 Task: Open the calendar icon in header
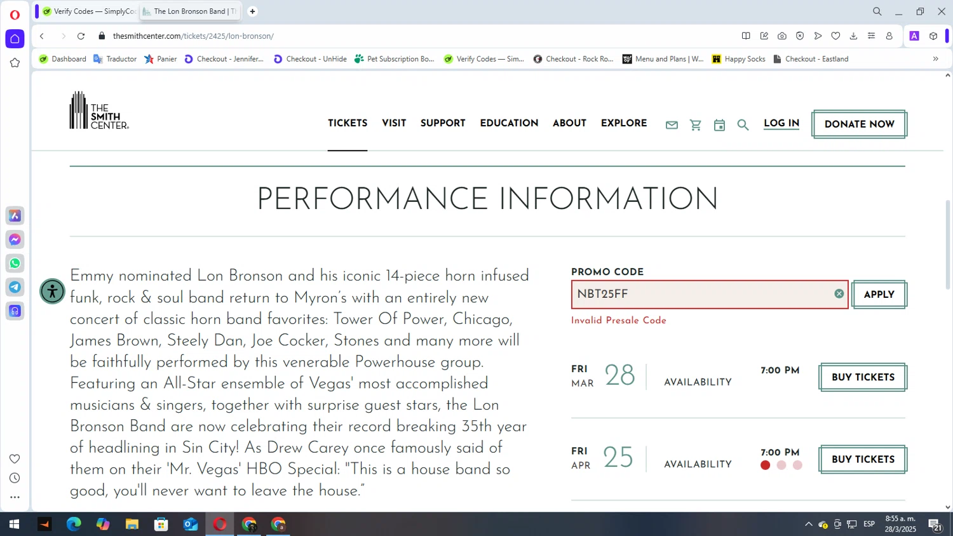click(719, 125)
